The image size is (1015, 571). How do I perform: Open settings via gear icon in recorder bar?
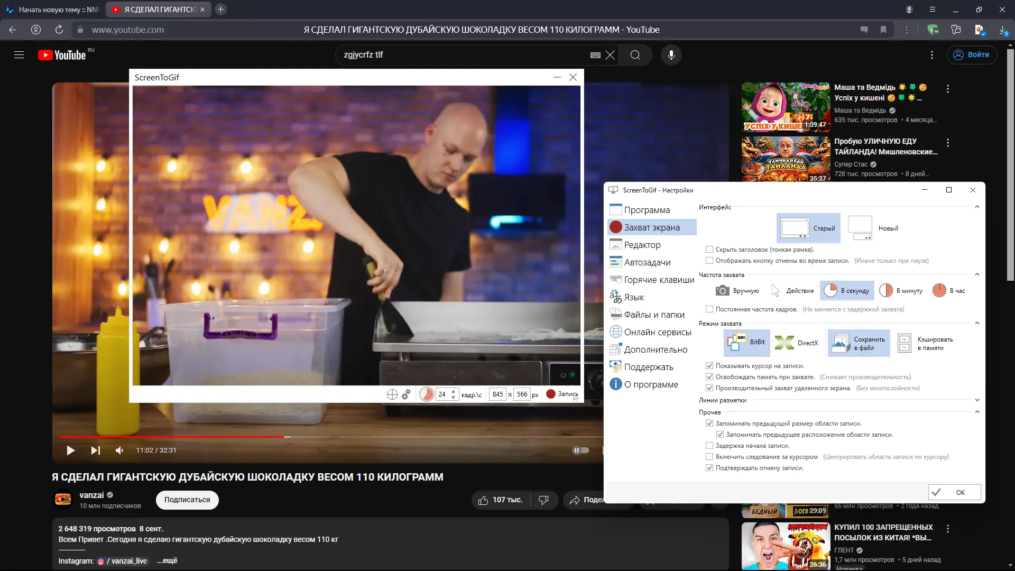(406, 394)
